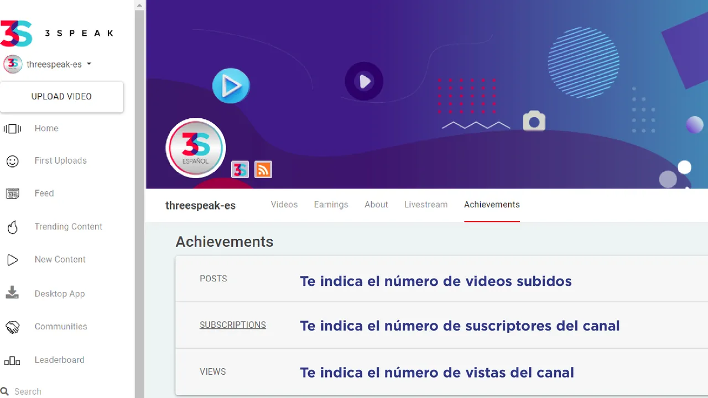Screen dimensions: 708x398
Task: Click the Achievements heading
Action: pyautogui.click(x=225, y=242)
